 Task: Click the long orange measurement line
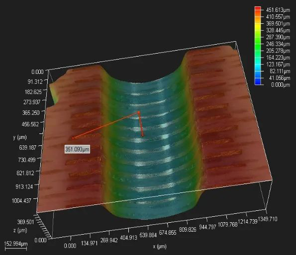[x=106, y=126]
